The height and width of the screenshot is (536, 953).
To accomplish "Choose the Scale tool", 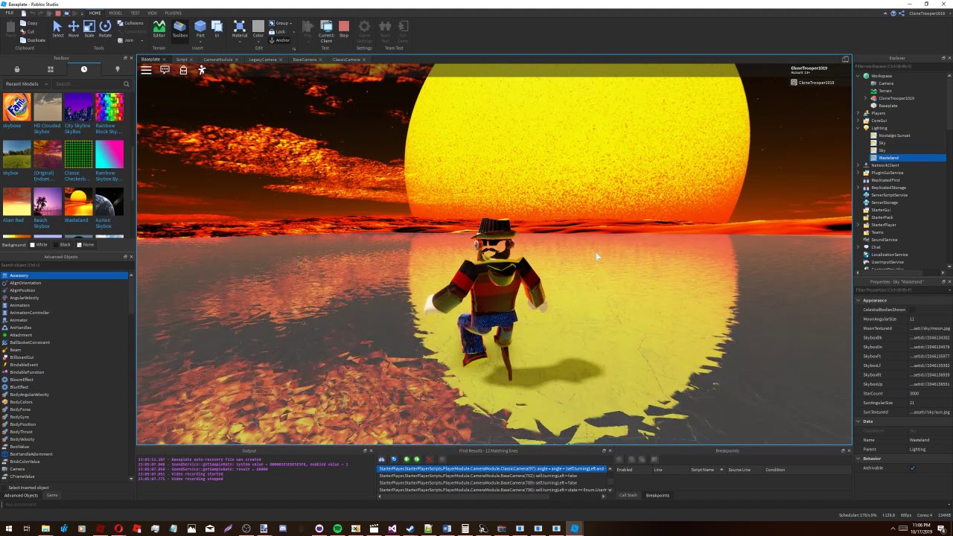I will pyautogui.click(x=89, y=29).
